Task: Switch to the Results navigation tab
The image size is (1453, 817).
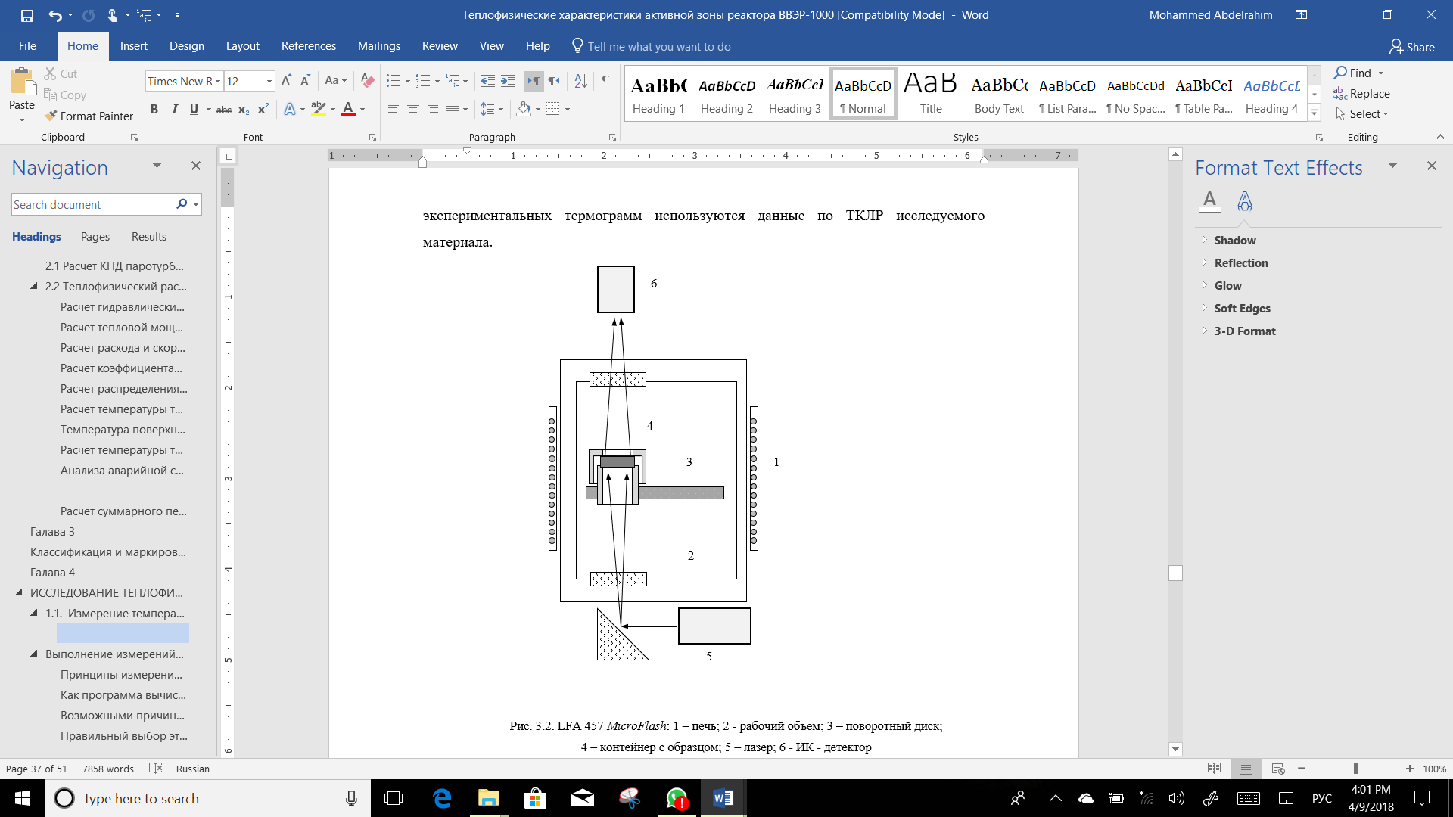Action: (149, 237)
